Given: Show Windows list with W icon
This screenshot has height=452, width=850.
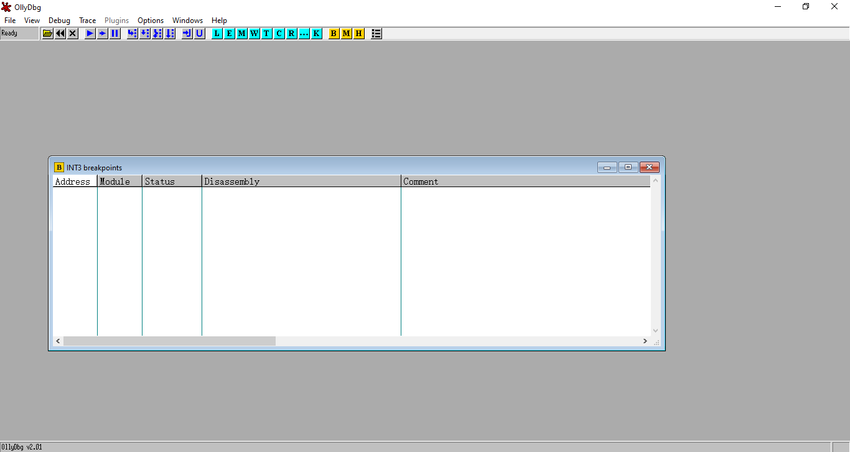Looking at the screenshot, I should click(x=255, y=34).
